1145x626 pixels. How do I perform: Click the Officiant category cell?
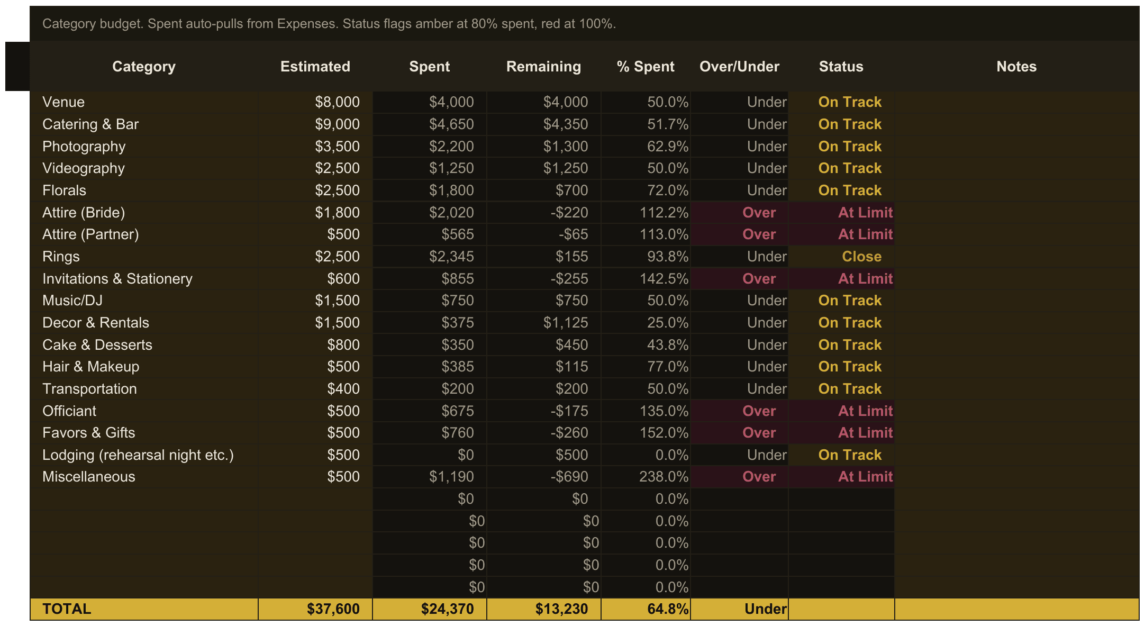(144, 411)
